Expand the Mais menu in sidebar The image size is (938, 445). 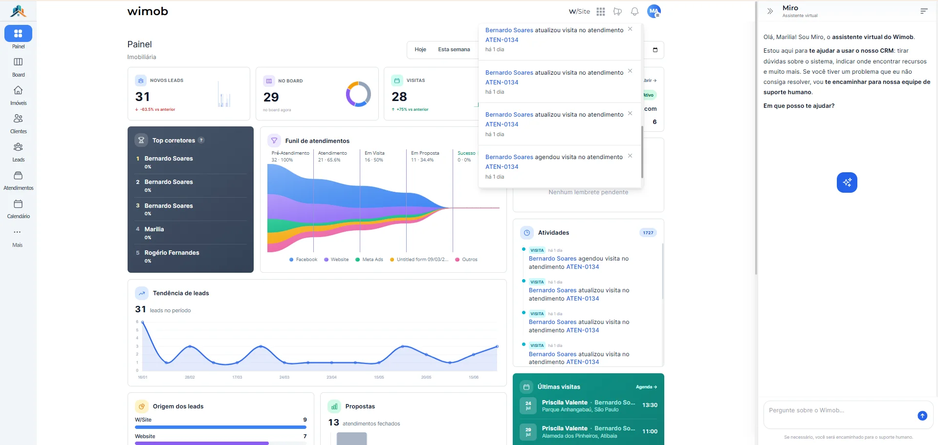(18, 237)
